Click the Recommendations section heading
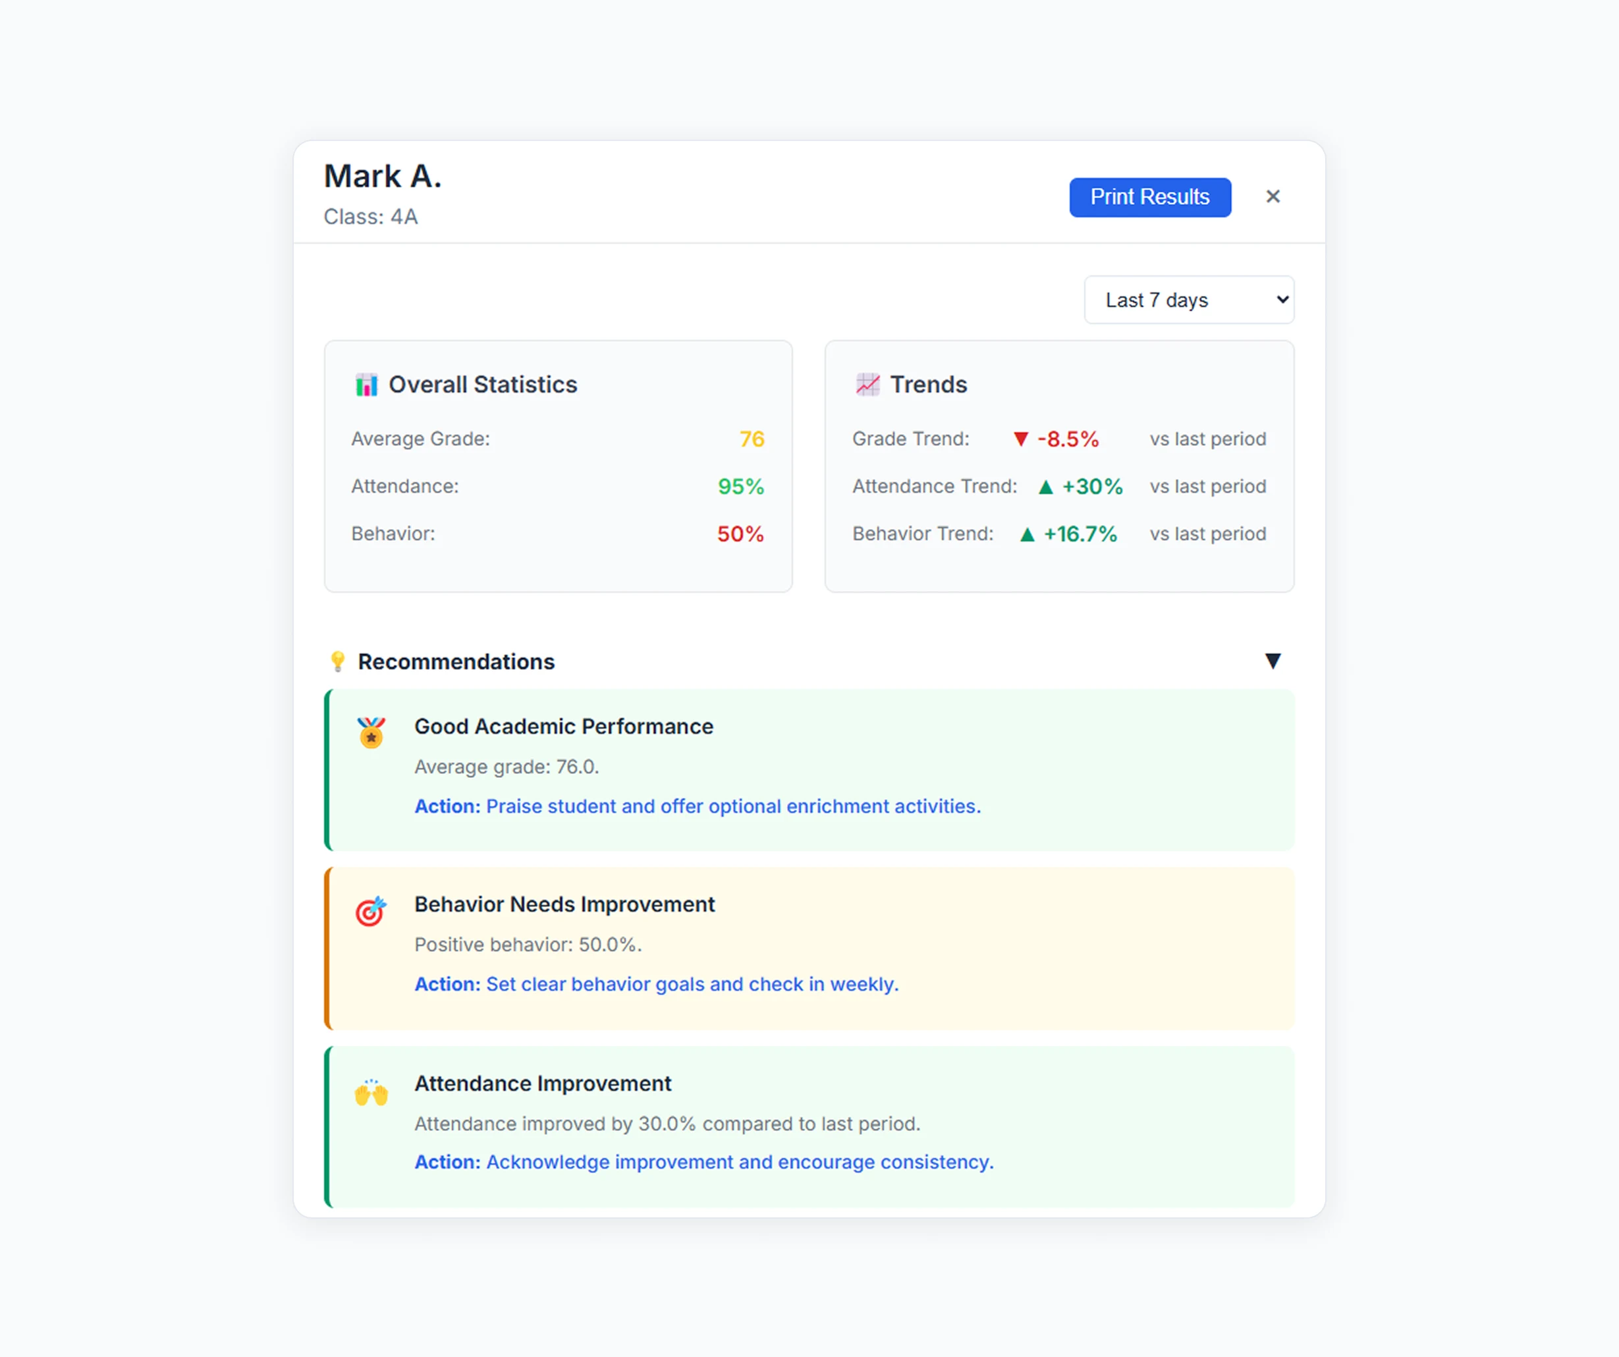The height and width of the screenshot is (1357, 1619). coord(456,661)
